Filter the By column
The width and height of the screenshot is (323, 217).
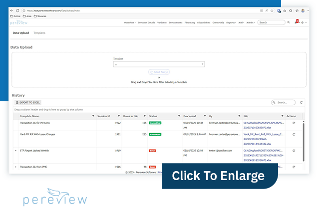pyautogui.click(x=239, y=116)
